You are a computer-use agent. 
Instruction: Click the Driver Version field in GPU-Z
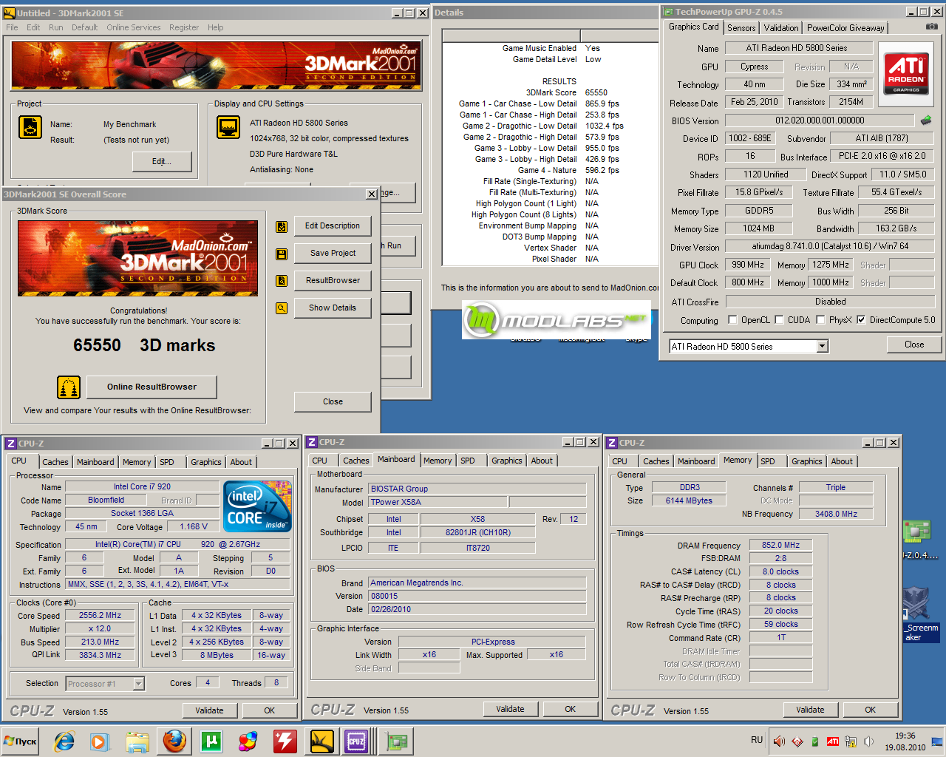tap(830, 247)
